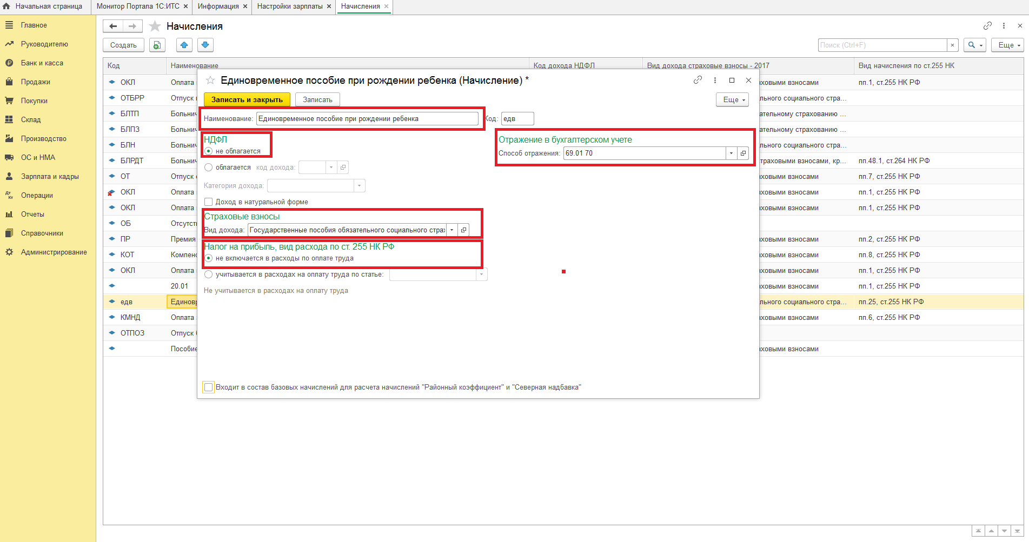1029x542 pixels.
Task: Switch to the Монитор Портала 1С:ИТС tab
Action: click(x=138, y=6)
